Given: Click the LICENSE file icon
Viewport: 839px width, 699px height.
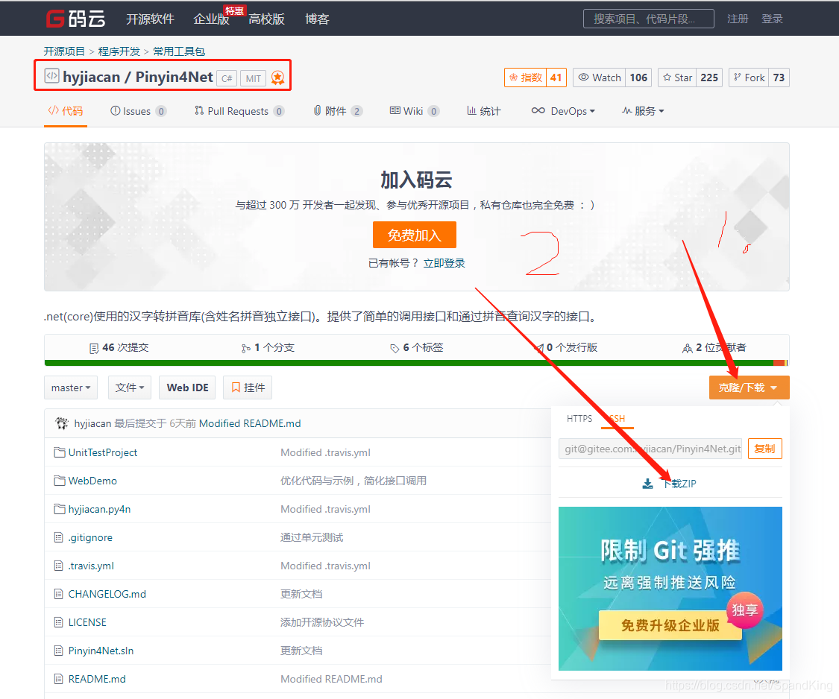Looking at the screenshot, I should click(x=59, y=622).
